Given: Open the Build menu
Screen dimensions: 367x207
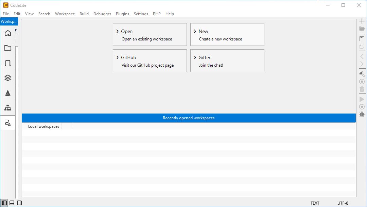Looking at the screenshot, I should [x=84, y=14].
